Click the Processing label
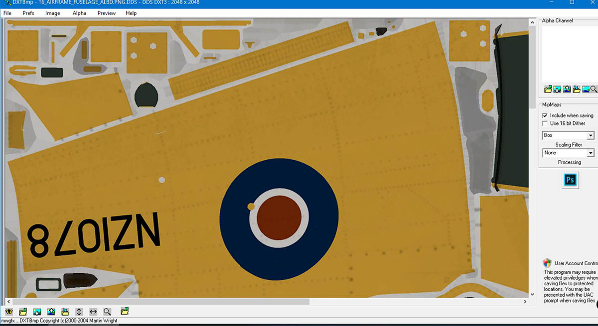598x326 pixels. (x=570, y=162)
